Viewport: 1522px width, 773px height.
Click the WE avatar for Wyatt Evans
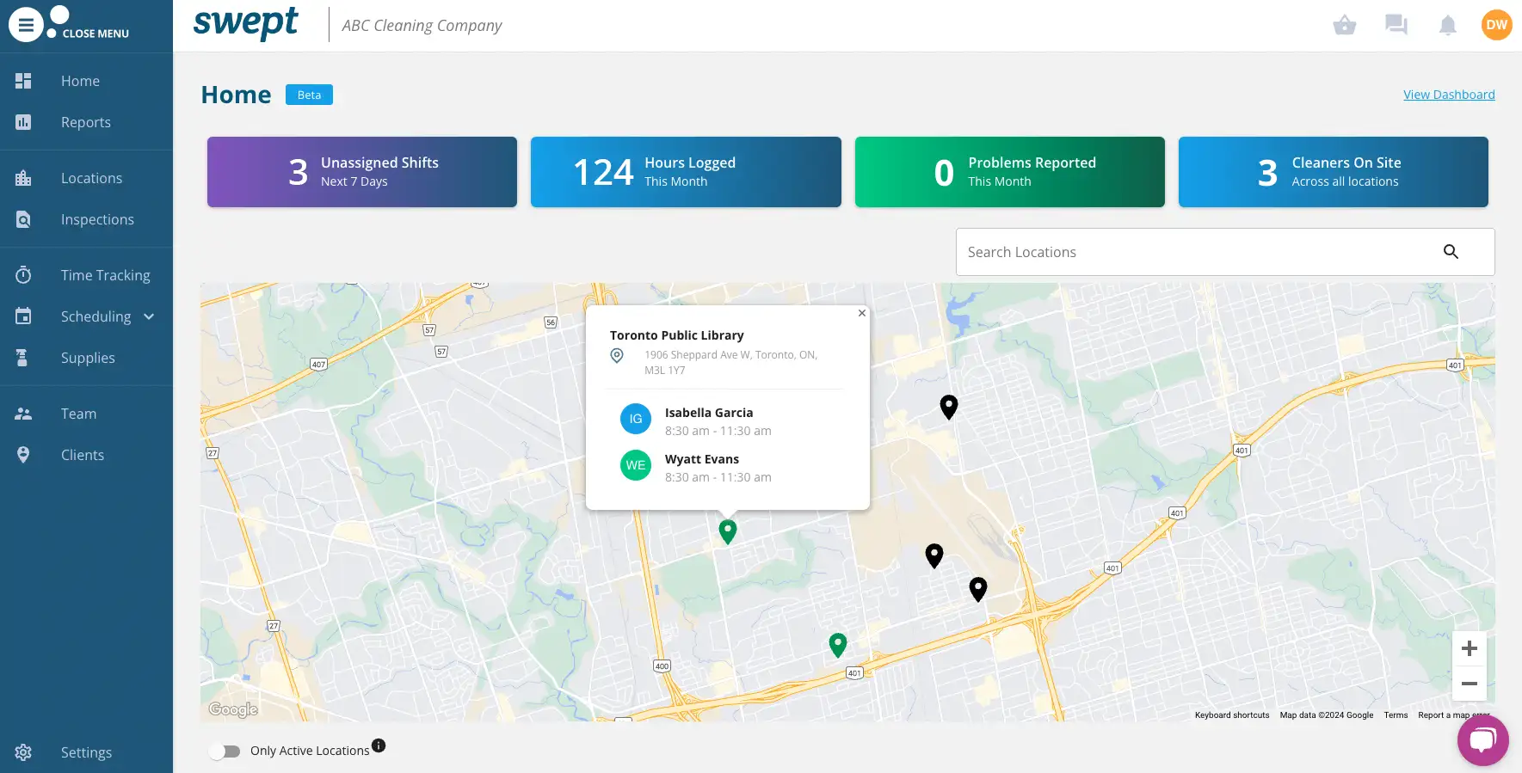pyautogui.click(x=636, y=465)
